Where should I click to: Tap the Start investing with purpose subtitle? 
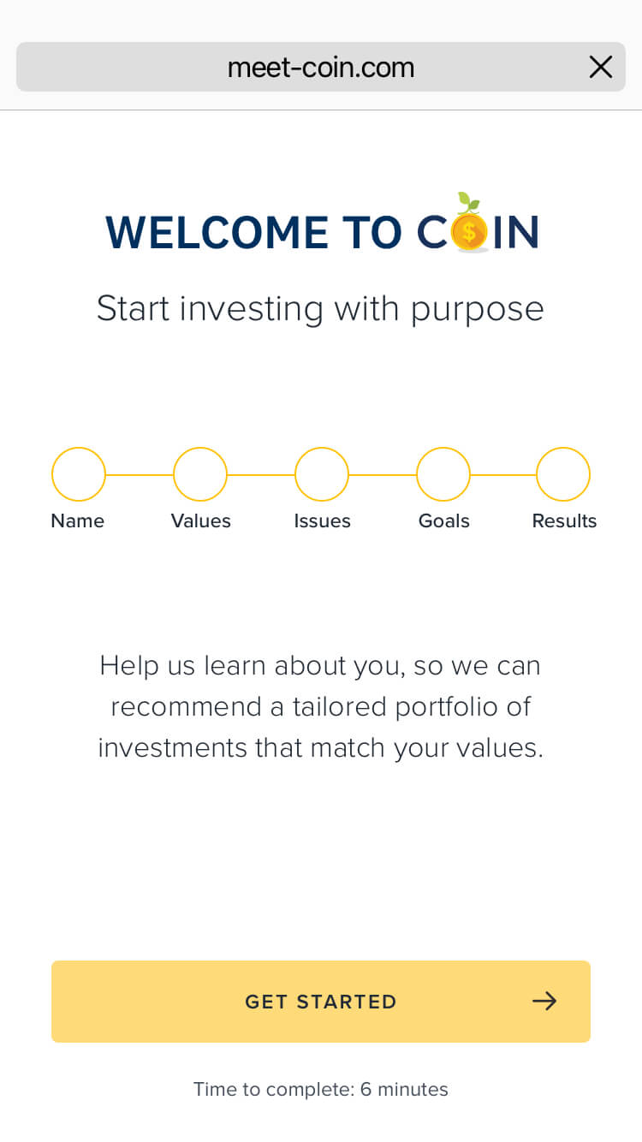coord(320,308)
